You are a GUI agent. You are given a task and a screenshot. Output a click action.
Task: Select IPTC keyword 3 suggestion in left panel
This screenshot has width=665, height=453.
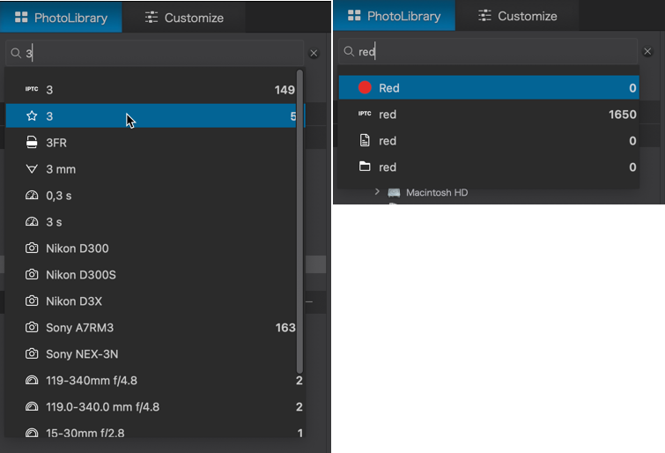click(155, 90)
